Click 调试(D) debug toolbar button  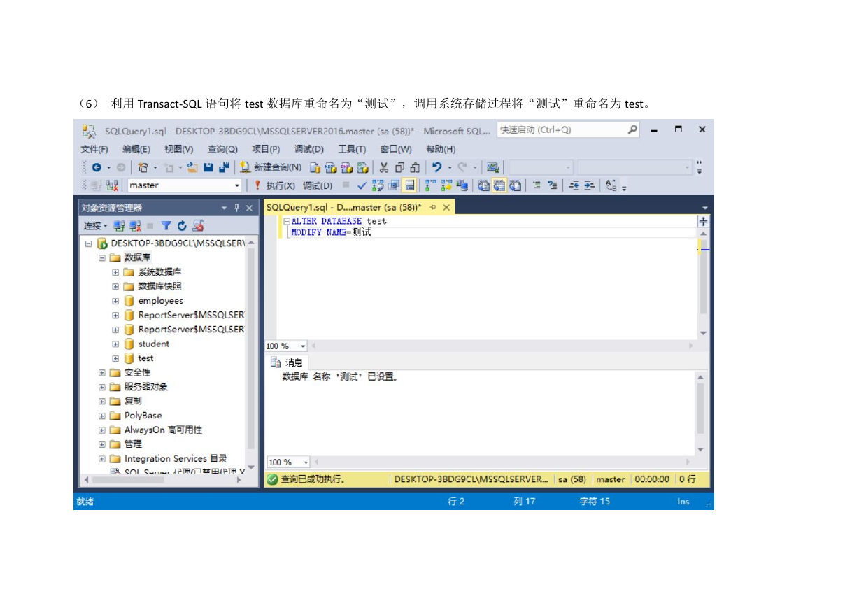[x=318, y=185]
